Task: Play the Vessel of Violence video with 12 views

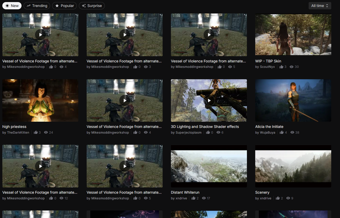Action: click(40, 166)
